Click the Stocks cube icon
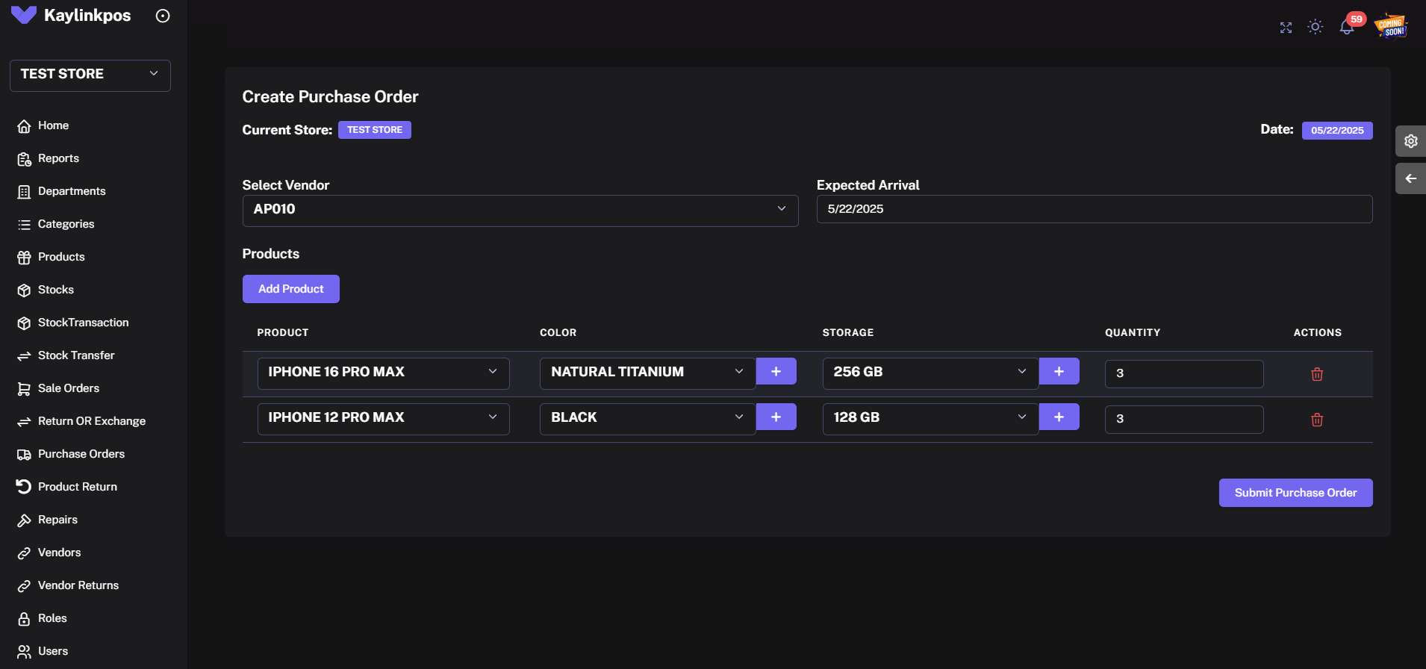Image resolution: width=1426 pixels, height=669 pixels. coord(24,290)
